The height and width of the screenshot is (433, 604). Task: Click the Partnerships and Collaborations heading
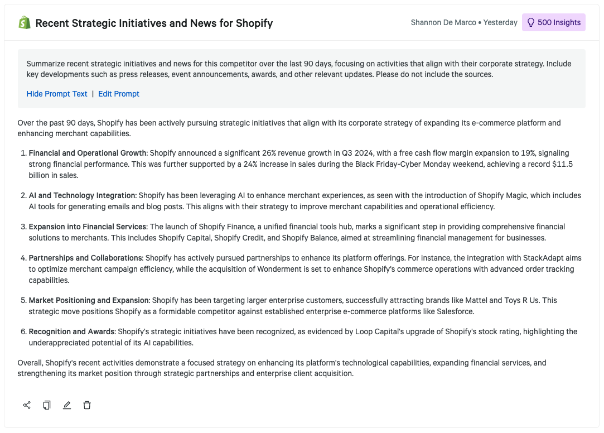click(x=85, y=258)
